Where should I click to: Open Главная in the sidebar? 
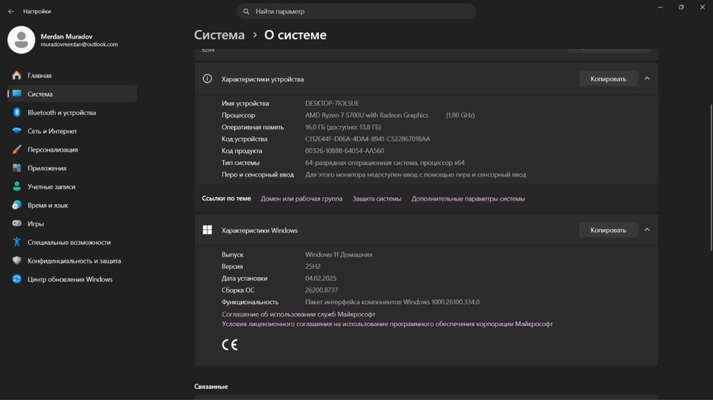72,75
